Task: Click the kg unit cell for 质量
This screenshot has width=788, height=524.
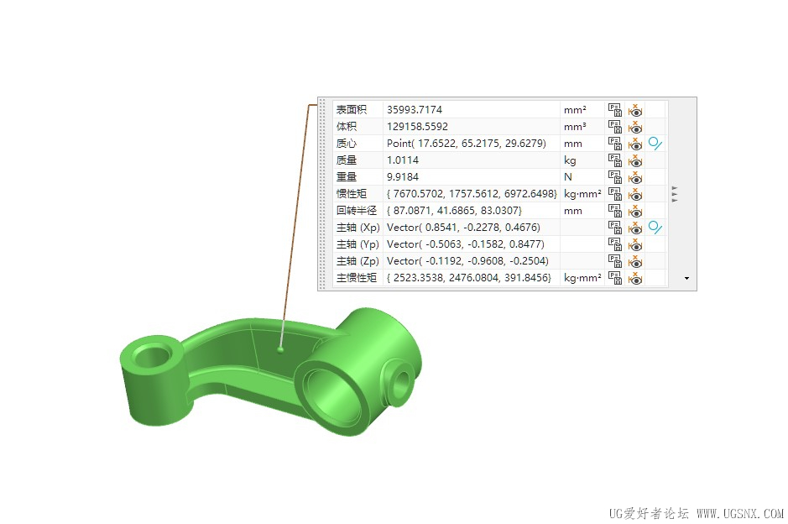Action: click(582, 160)
